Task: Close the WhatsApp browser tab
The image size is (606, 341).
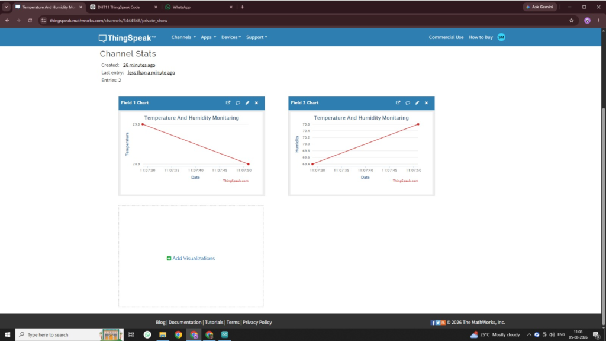Action: [x=231, y=7]
